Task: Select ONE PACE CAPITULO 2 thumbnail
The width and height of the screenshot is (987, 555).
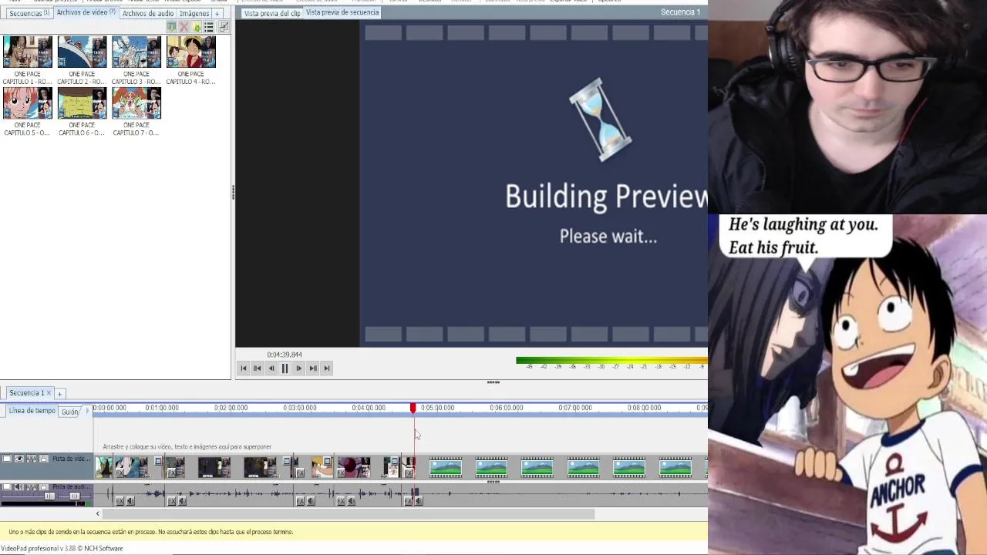Action: (x=82, y=52)
